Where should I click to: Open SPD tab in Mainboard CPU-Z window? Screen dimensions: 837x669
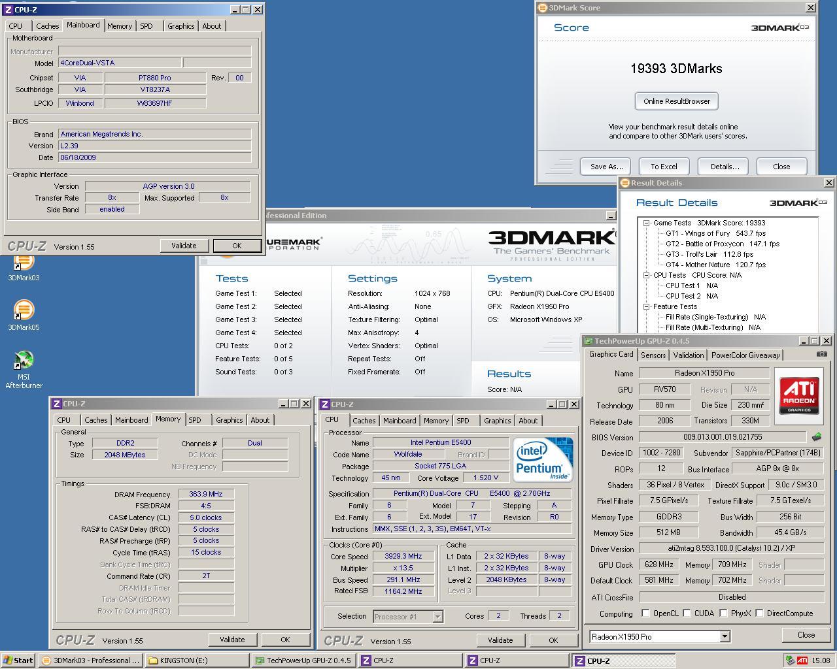(x=146, y=26)
